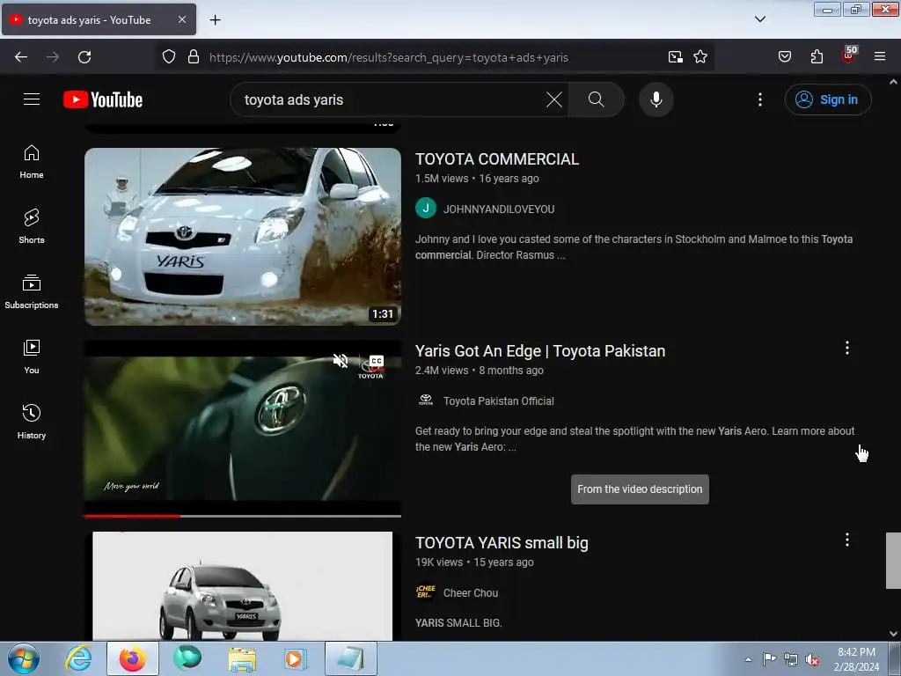Click the magnifier search button
This screenshot has width=901, height=676.
[597, 99]
